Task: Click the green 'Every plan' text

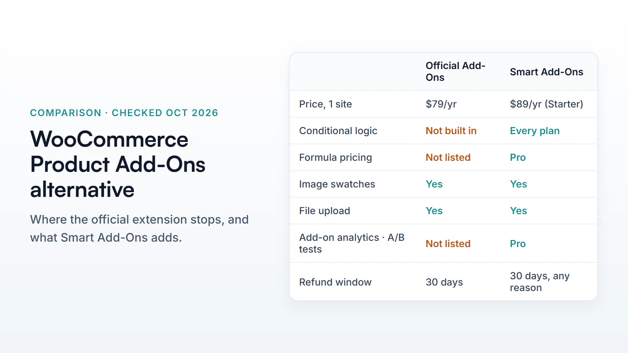Action: [x=535, y=131]
